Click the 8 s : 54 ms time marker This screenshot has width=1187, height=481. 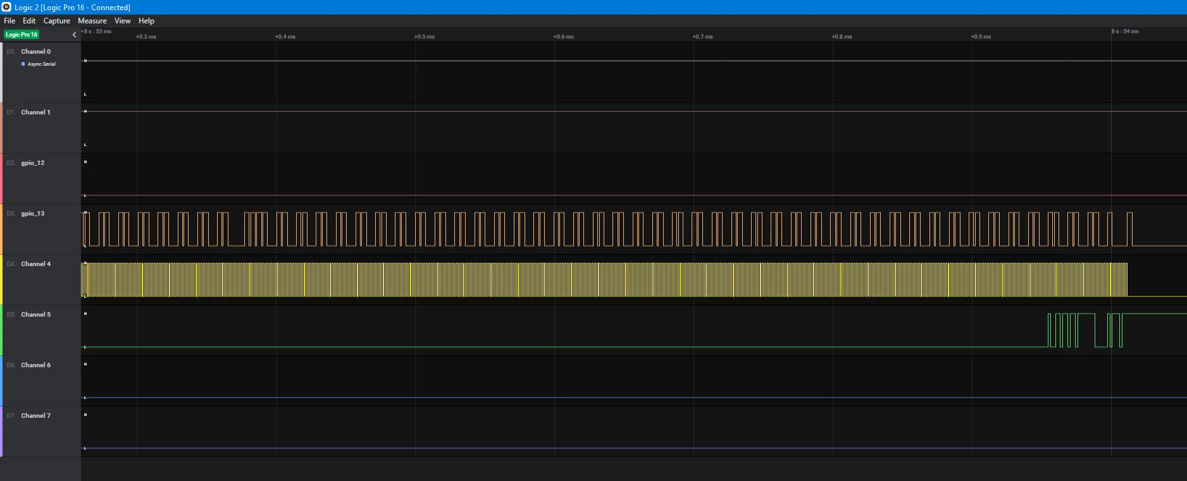[1124, 31]
